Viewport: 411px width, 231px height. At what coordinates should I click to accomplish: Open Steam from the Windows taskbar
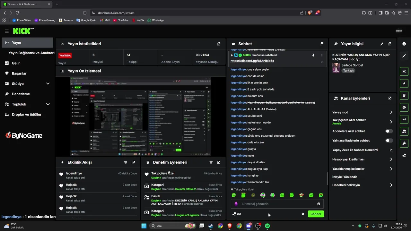tap(211, 226)
